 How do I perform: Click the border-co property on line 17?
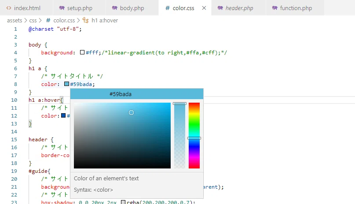(55, 155)
